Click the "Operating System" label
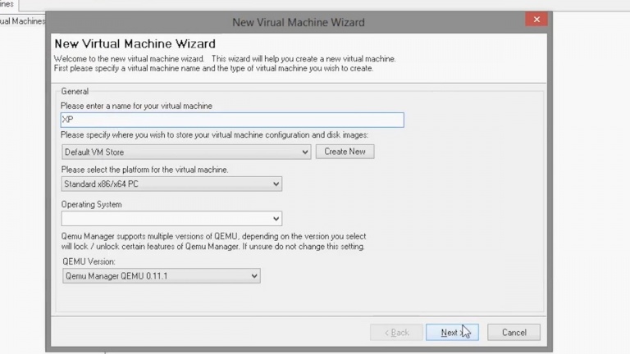 pyautogui.click(x=91, y=204)
